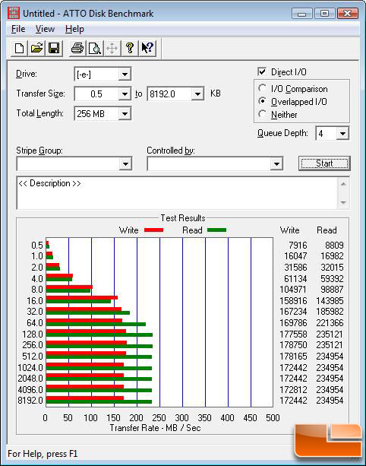366x466 pixels.
Task: Close the ATTO Disk Benchmark window
Action: tap(347, 13)
